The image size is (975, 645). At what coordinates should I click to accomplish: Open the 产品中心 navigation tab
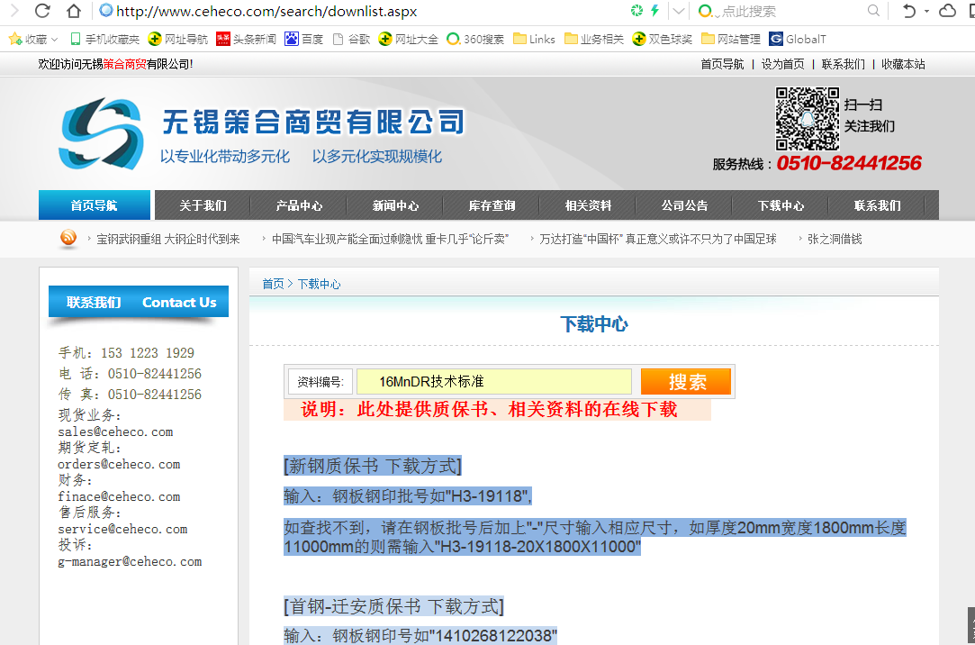pyautogui.click(x=299, y=205)
